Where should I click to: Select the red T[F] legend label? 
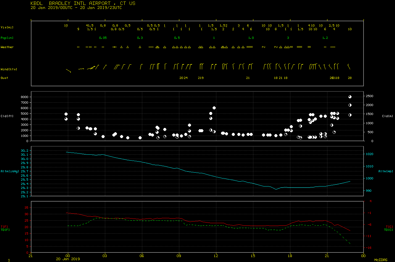click(4, 227)
